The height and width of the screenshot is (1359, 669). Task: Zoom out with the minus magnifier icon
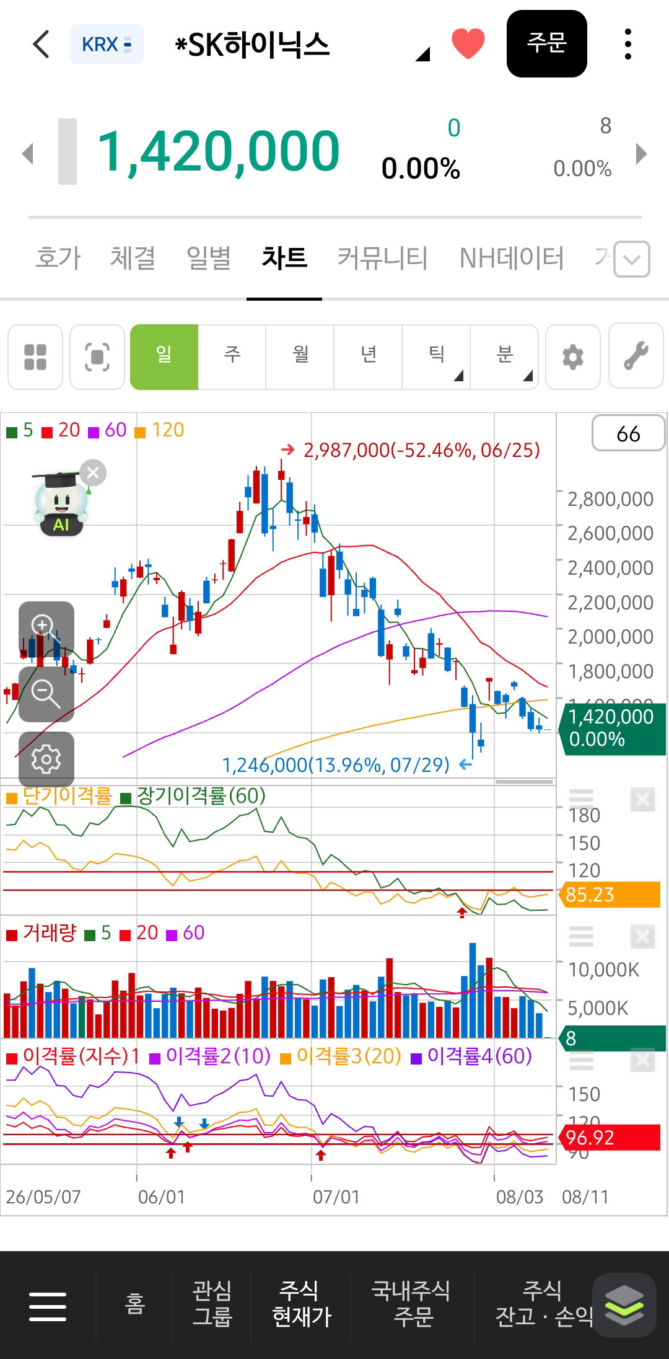pos(46,694)
